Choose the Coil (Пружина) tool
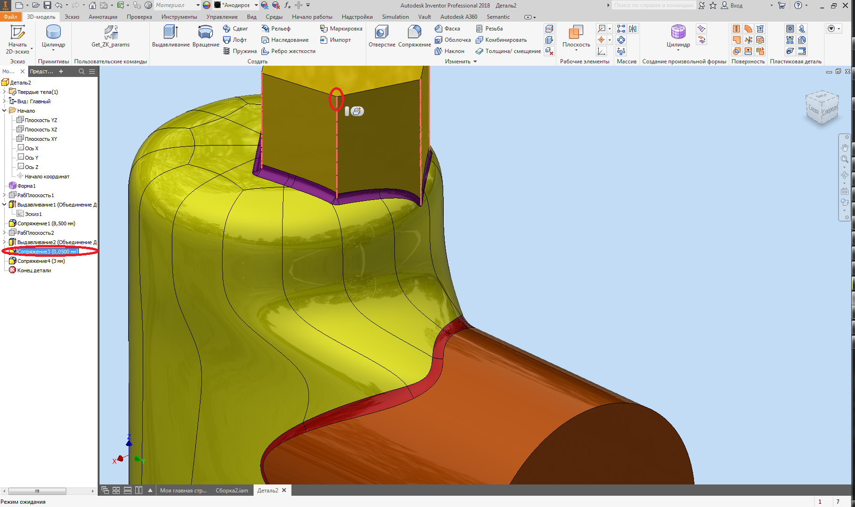This screenshot has height=507, width=855. 240,51
